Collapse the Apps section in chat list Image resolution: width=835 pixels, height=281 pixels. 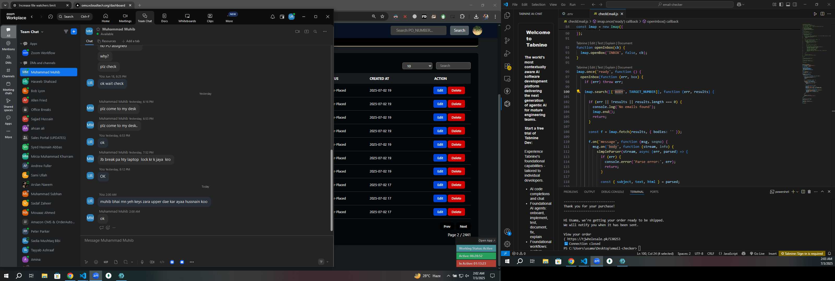tap(21, 44)
